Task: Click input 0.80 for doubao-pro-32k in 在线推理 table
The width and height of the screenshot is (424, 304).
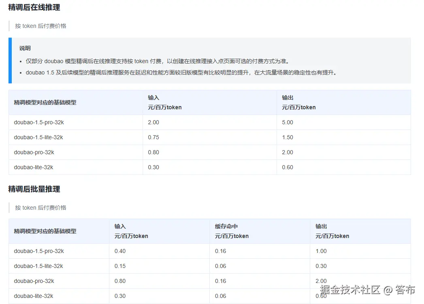Action: pos(153,152)
